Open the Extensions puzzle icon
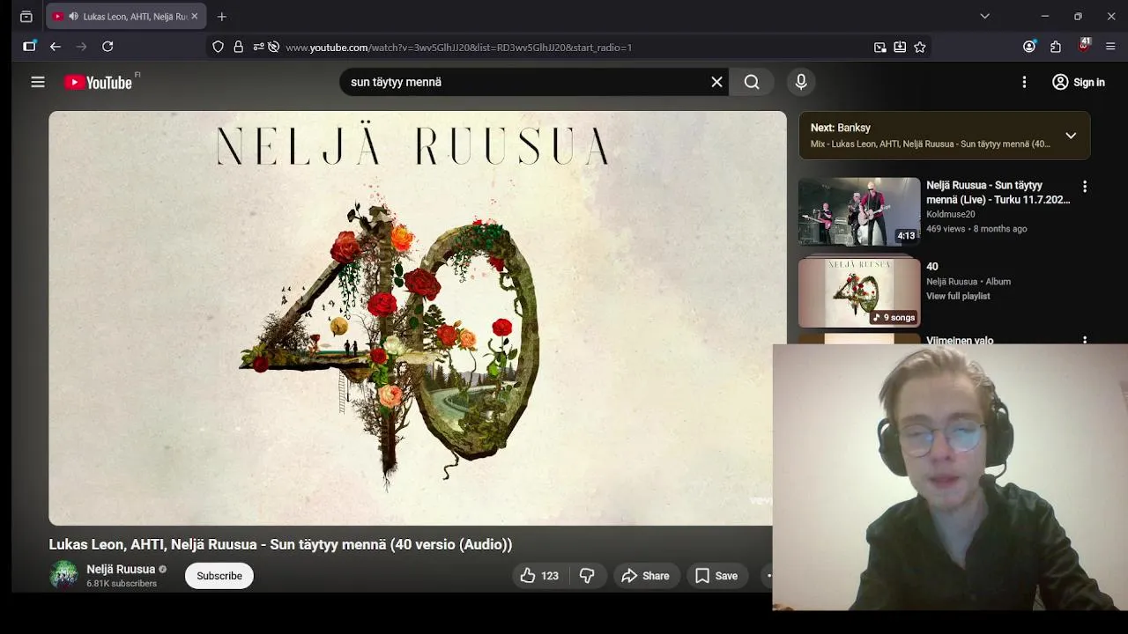 [x=1056, y=47]
